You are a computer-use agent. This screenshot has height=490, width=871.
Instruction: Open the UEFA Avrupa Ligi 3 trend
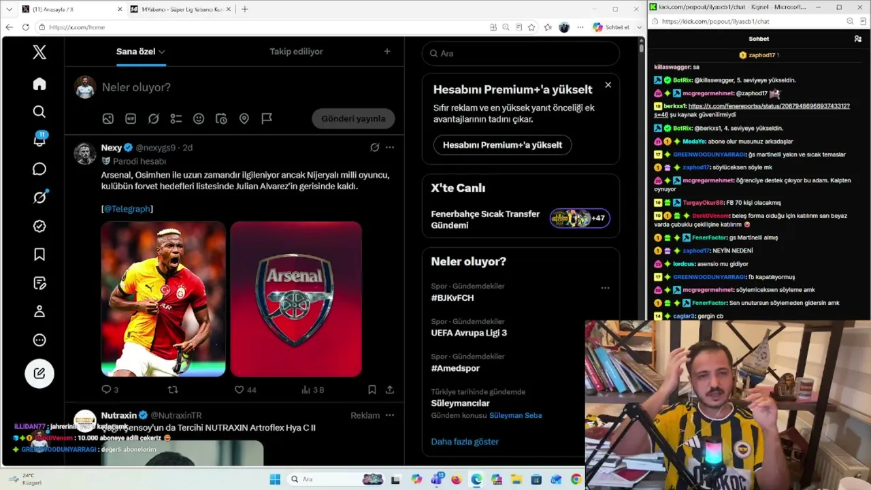[469, 333]
